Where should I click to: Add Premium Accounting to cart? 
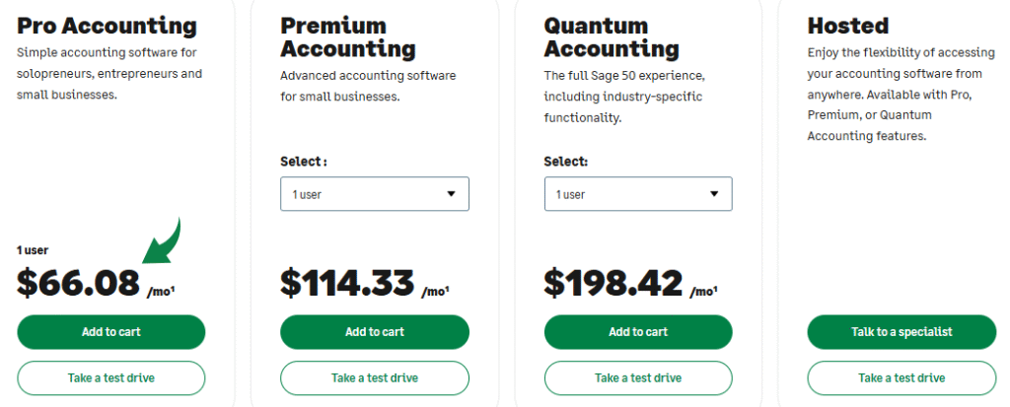click(x=374, y=332)
